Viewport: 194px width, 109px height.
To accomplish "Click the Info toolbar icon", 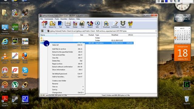I will click(97, 24).
